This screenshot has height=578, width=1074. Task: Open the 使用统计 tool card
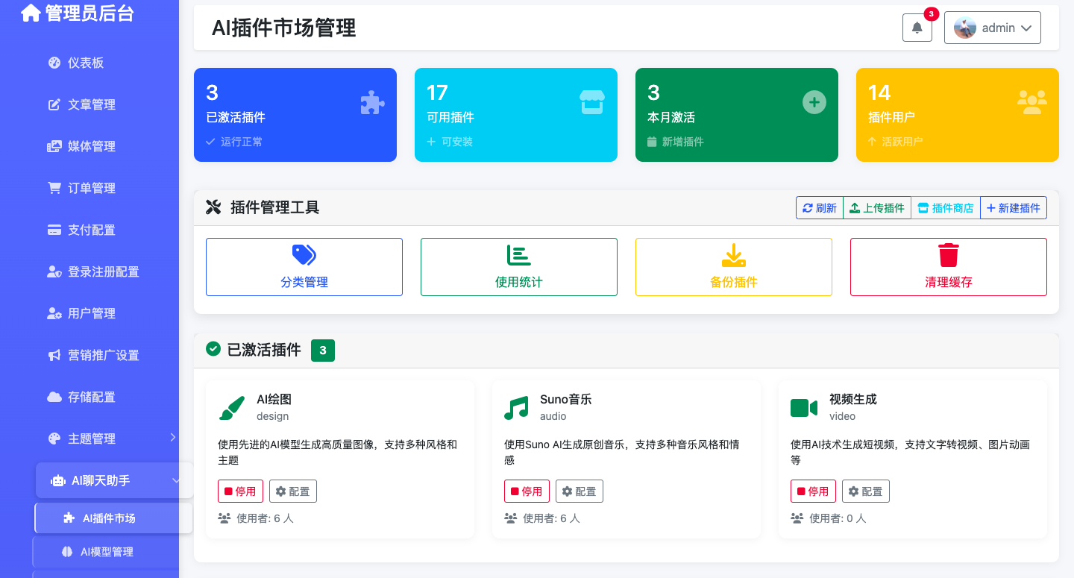pyautogui.click(x=519, y=267)
